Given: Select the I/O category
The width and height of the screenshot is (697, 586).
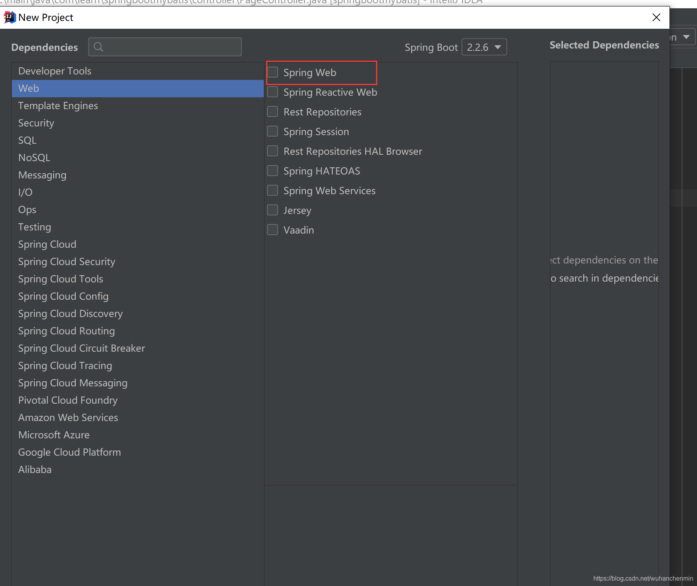Looking at the screenshot, I should [138, 192].
